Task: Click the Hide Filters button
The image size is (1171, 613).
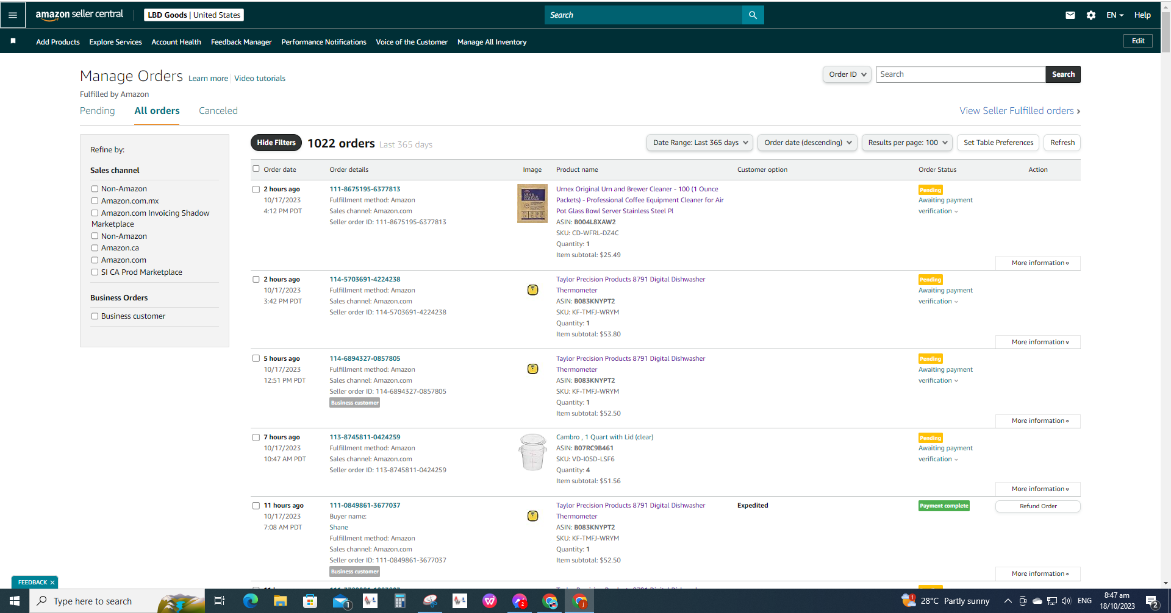Action: pos(276,143)
